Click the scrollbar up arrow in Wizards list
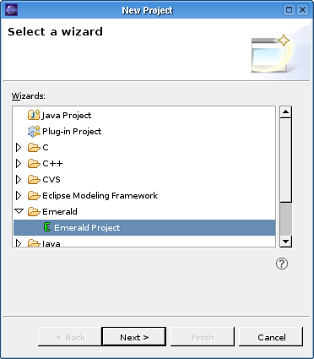Image resolution: width=314 pixels, height=359 pixels. tap(285, 112)
